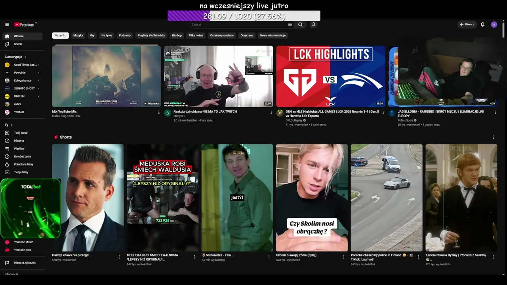Open the OPLOLReplay channel link
The image size is (507, 285).
coord(294,120)
